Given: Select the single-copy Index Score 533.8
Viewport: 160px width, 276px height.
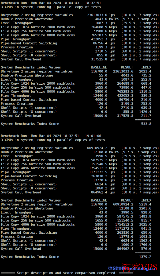Looking at the screenshot, I should [146, 124].
